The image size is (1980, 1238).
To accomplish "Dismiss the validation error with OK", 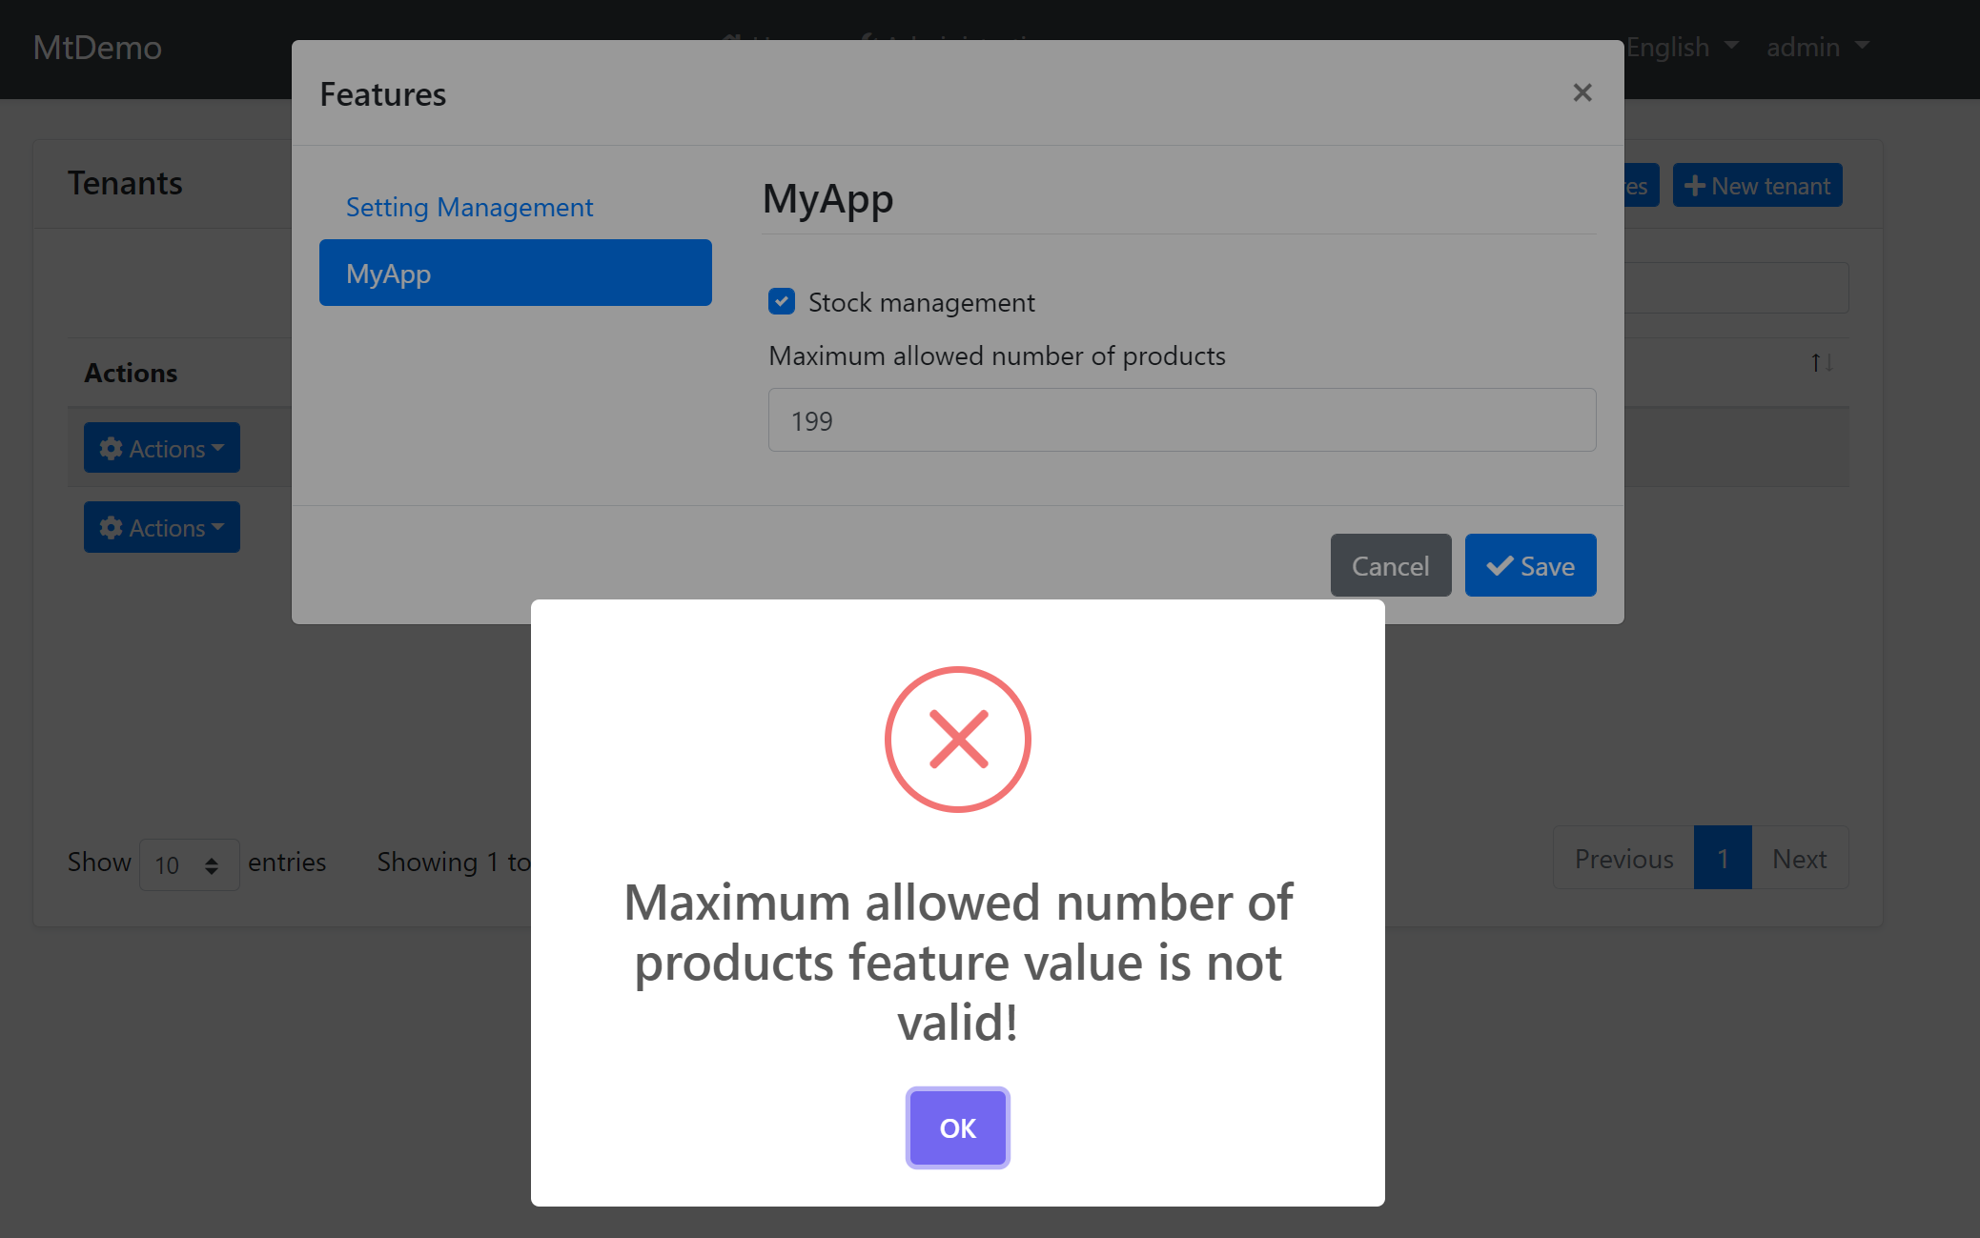I will coord(957,1127).
